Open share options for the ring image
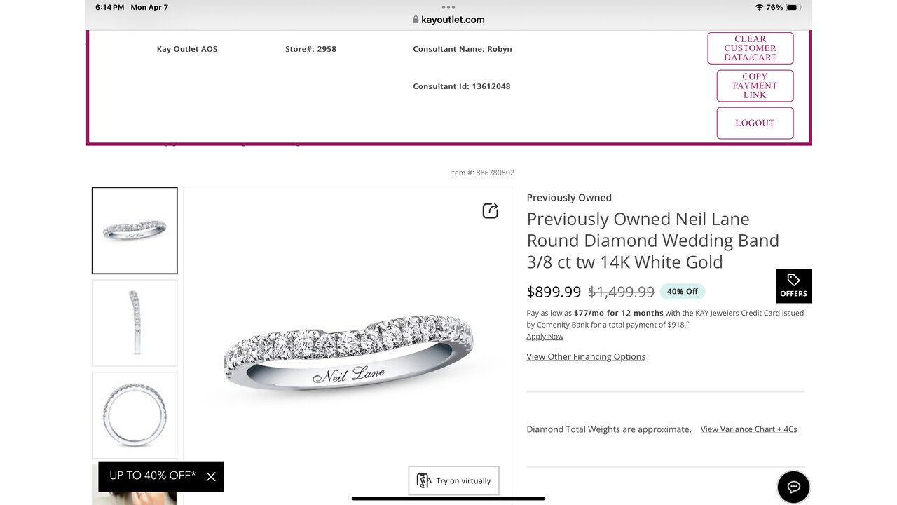The image size is (897, 505). pyautogui.click(x=490, y=210)
